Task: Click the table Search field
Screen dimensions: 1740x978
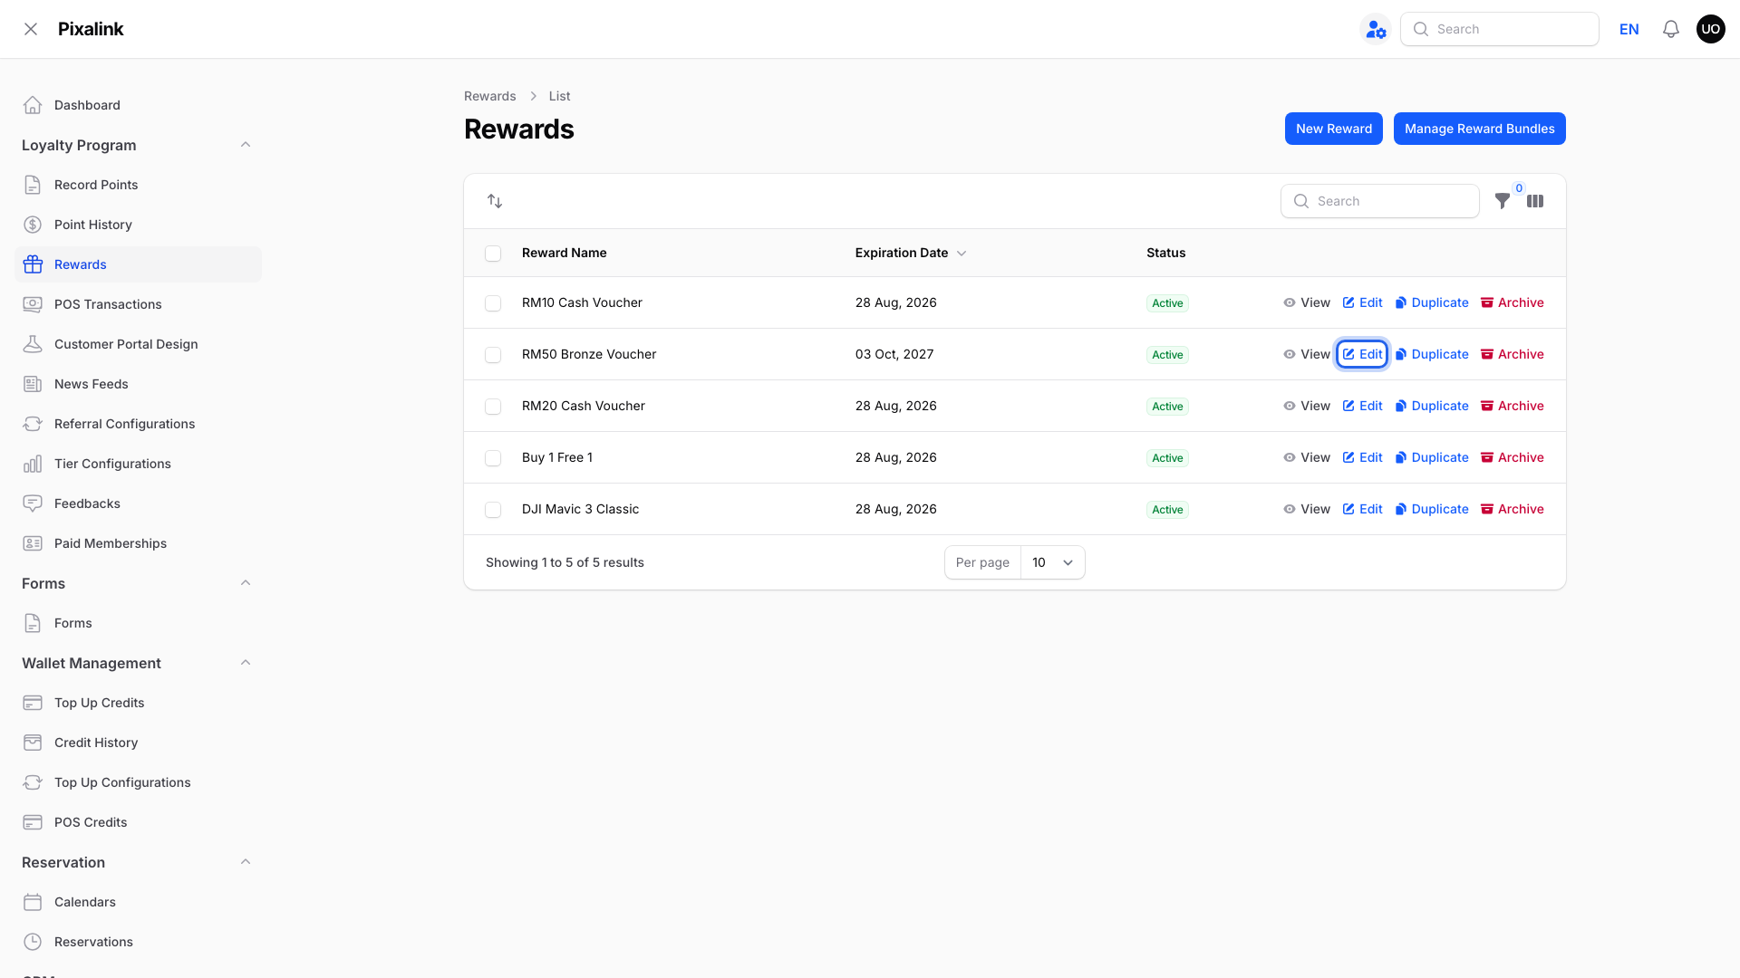Action: [1380, 201]
